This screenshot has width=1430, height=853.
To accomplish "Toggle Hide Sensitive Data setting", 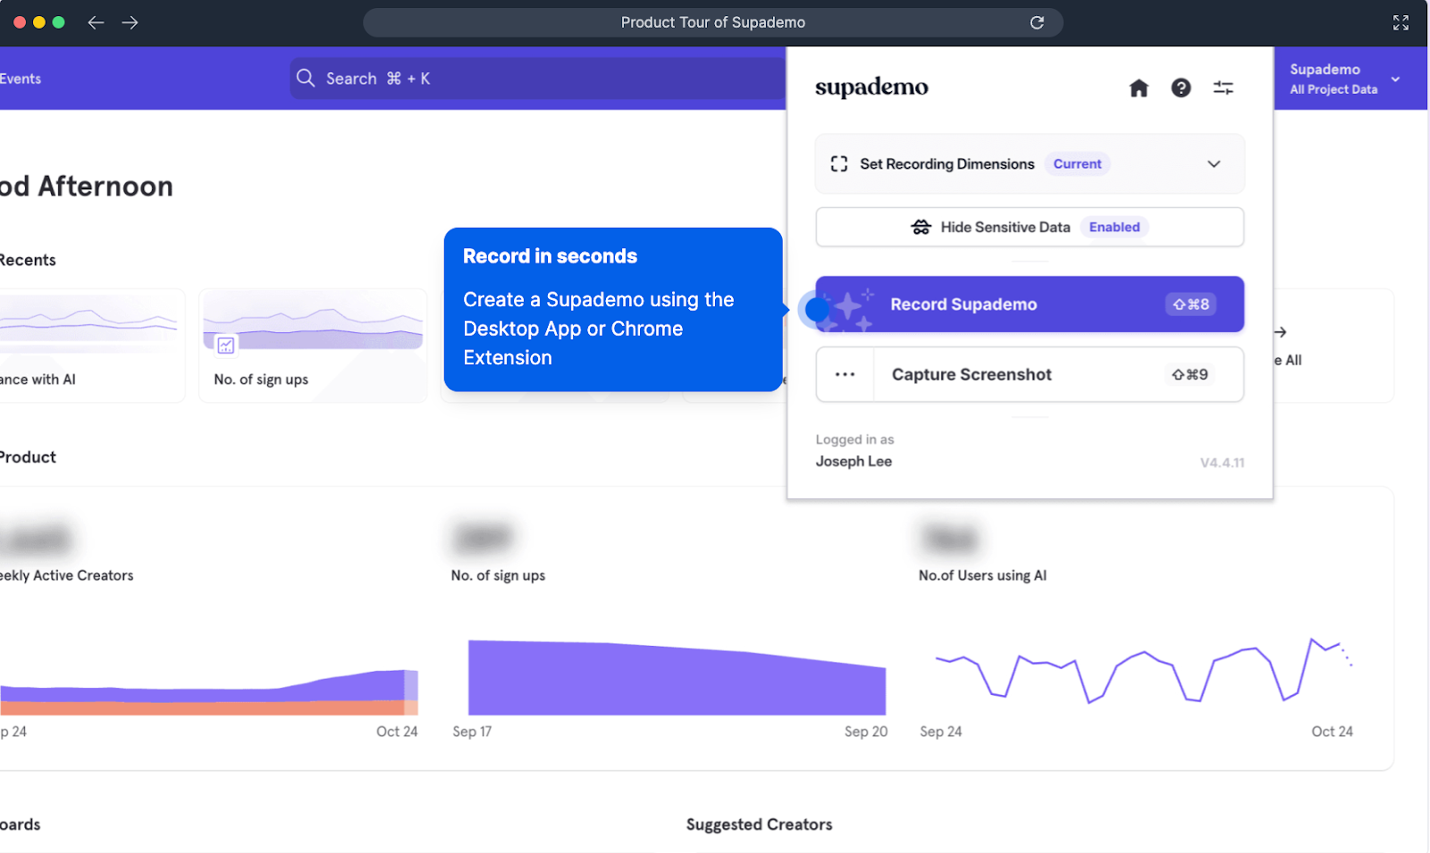I will [1030, 227].
